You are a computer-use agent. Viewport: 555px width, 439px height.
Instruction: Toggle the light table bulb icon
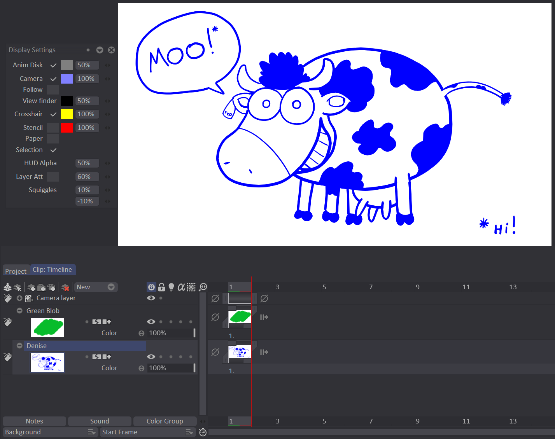click(171, 287)
